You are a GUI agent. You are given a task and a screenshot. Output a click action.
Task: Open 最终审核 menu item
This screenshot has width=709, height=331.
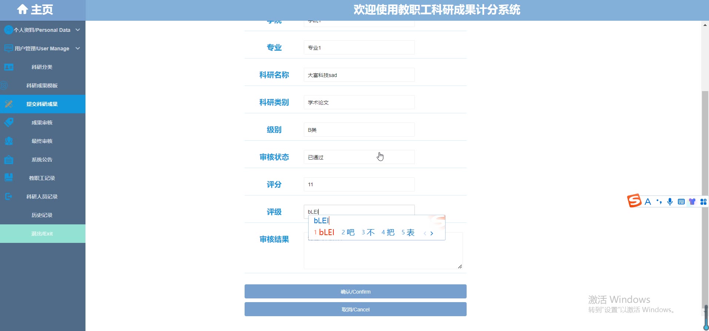[43, 141]
